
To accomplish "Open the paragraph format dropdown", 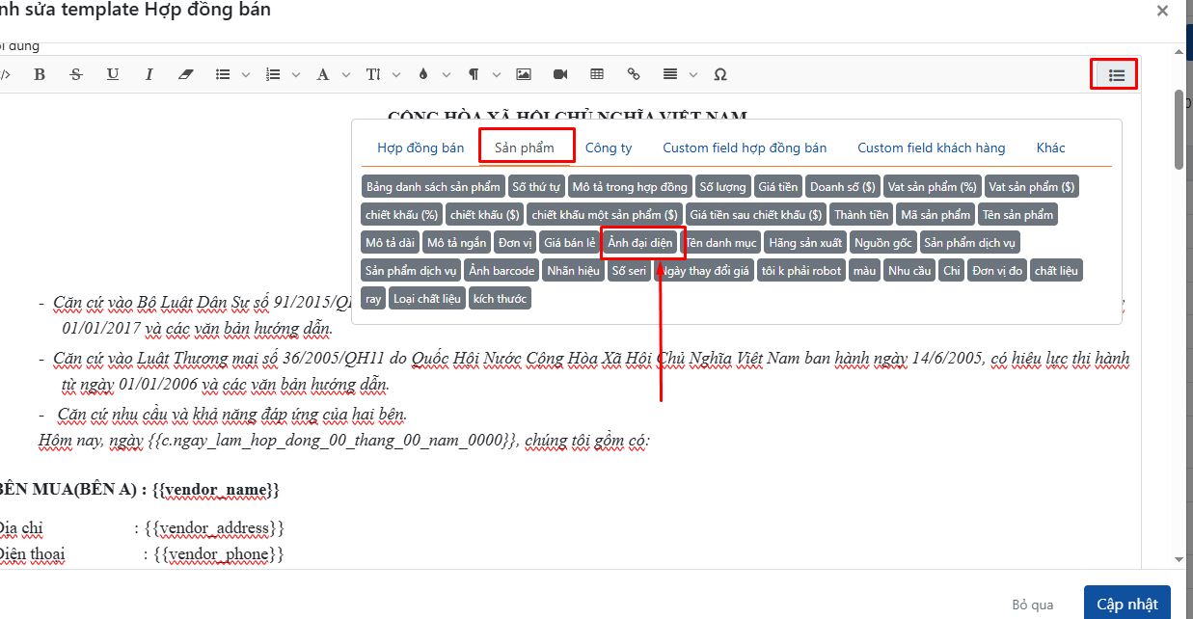I will 480,74.
